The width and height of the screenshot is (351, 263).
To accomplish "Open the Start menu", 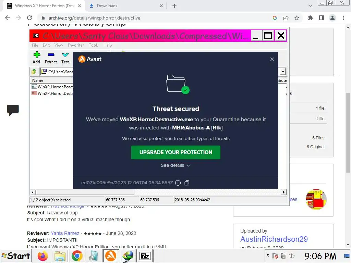I will (16, 256).
